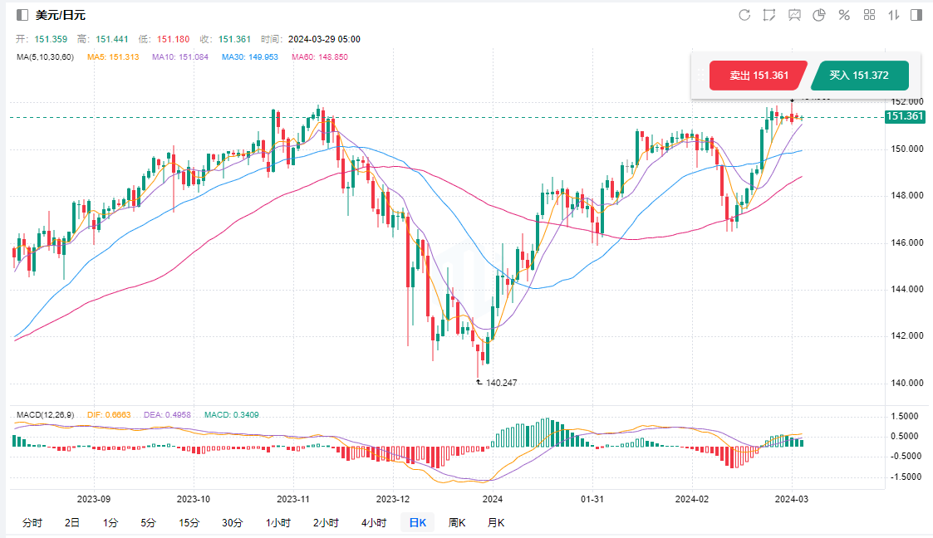Screen dimensions: 933x538
Task: Toggle the right sidebar panel icon
Action: 916,15
